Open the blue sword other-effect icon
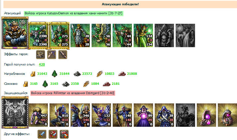Image resolution: width=237 pixels, height=140 pixels. pos(42,134)
